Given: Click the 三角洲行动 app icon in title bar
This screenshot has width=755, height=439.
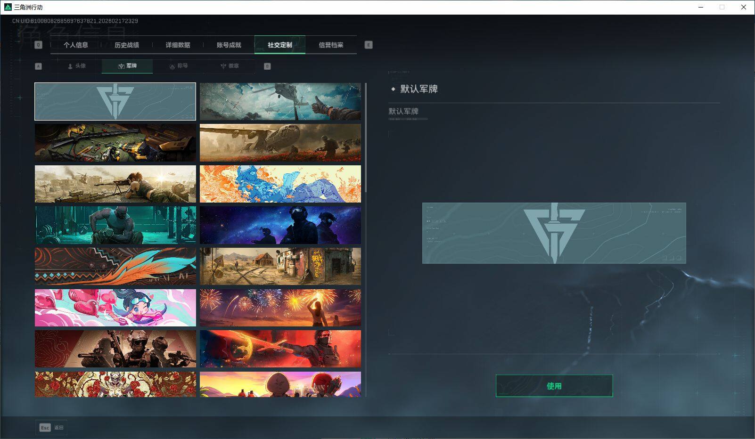Looking at the screenshot, I should (x=8, y=7).
